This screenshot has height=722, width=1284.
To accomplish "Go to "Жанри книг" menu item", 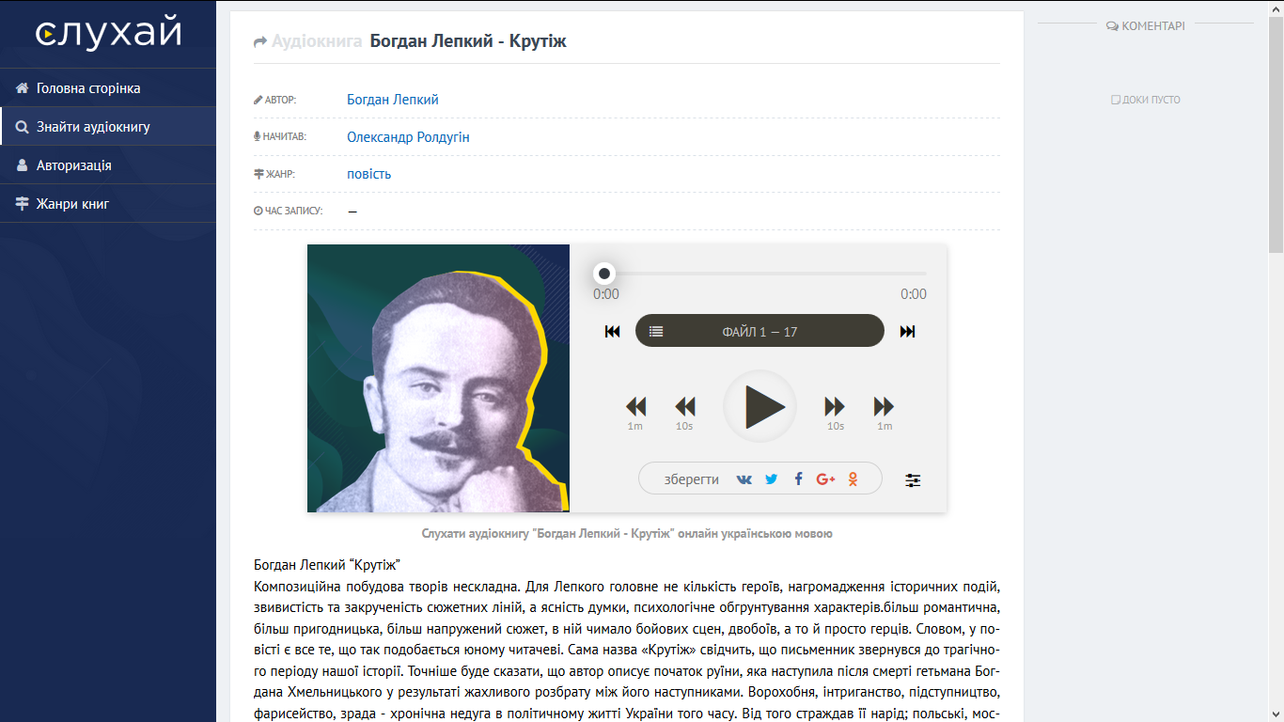I will (72, 204).
